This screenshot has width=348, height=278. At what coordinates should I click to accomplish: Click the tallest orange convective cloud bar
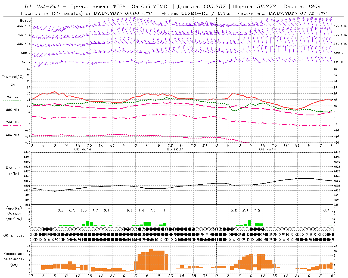pos(151,260)
